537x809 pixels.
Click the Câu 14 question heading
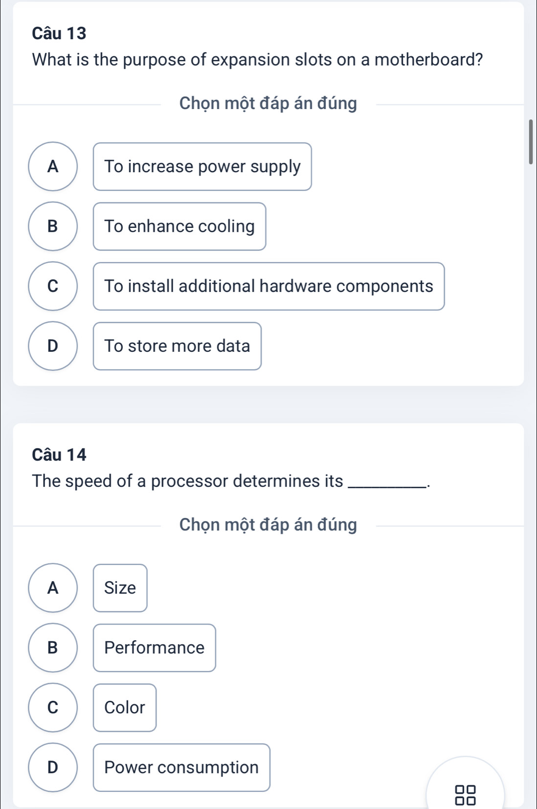(59, 455)
